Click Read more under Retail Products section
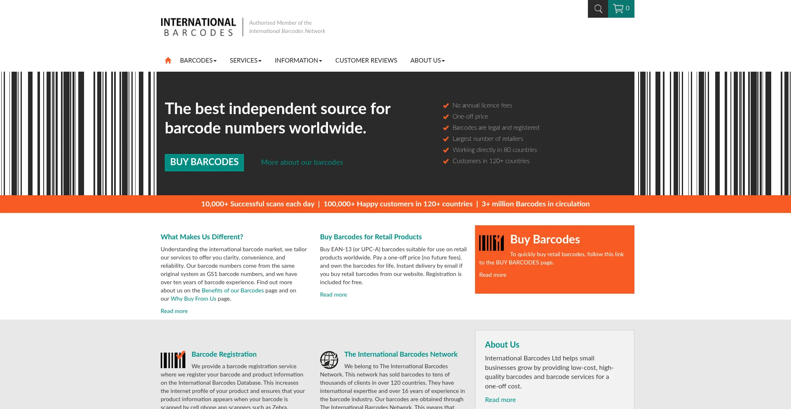This screenshot has height=409, width=791. click(333, 294)
